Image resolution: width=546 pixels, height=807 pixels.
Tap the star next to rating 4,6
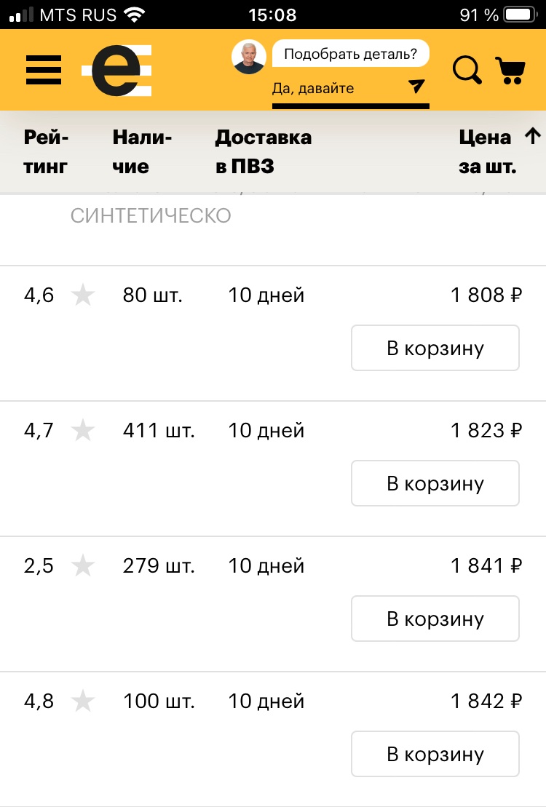point(83,295)
